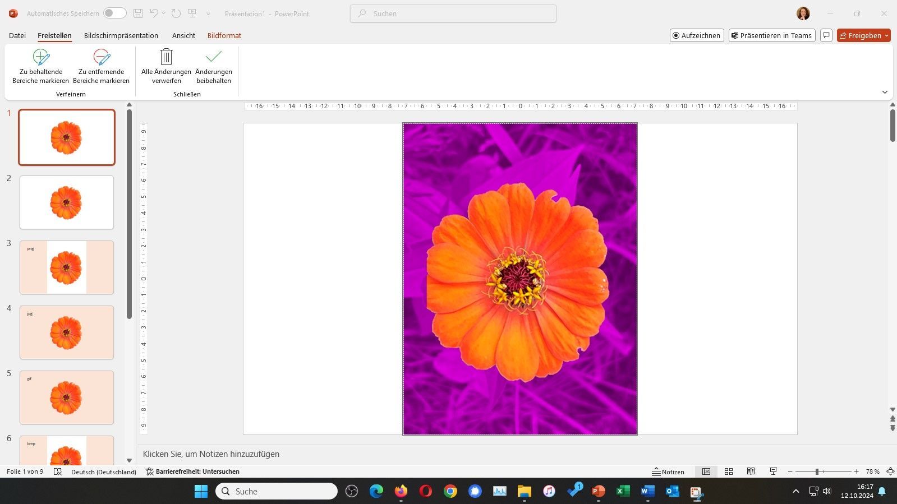The width and height of the screenshot is (897, 504).
Task: Select Mark Areas to Keep tool
Action: (40, 66)
